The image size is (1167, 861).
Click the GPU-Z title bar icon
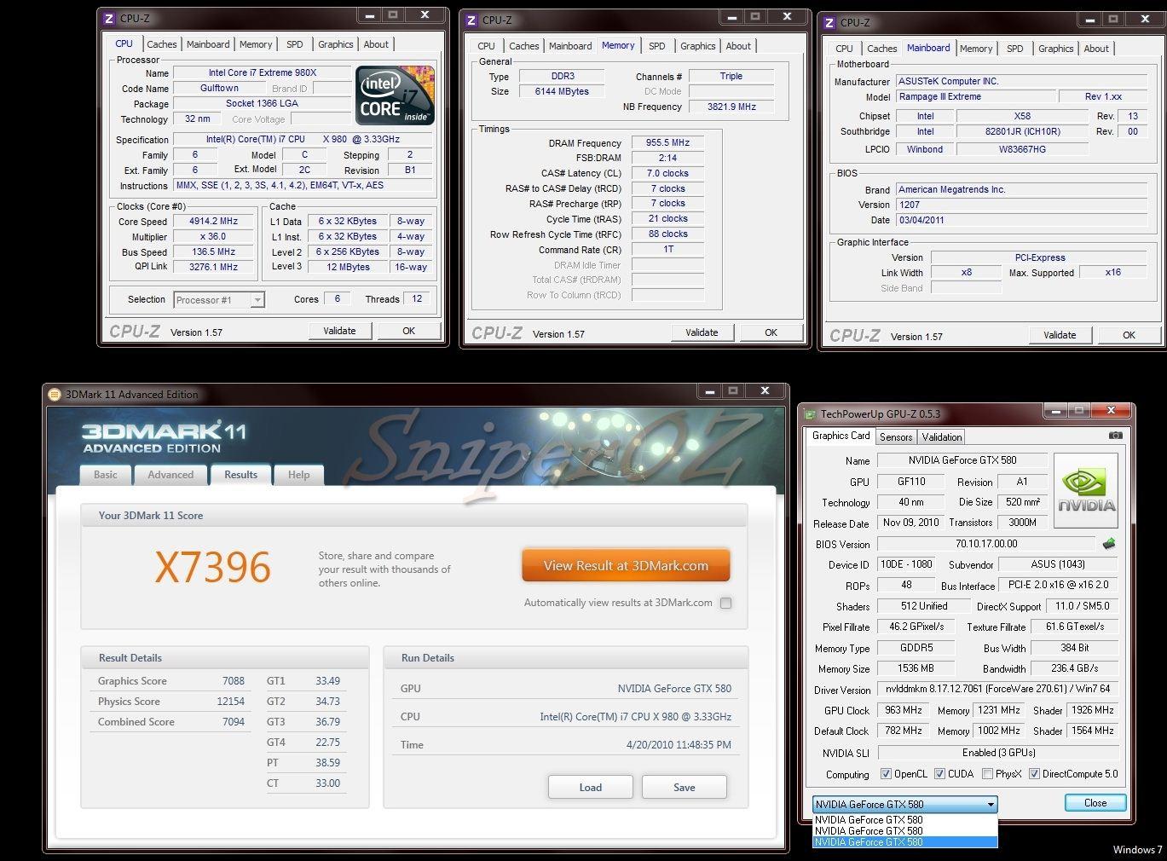point(810,414)
